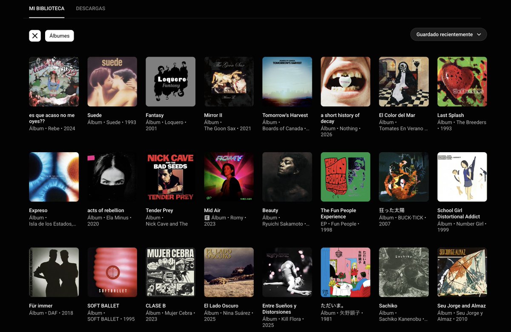511x332 pixels.
Task: Open The Fun People Experience cover
Action: tap(346, 177)
